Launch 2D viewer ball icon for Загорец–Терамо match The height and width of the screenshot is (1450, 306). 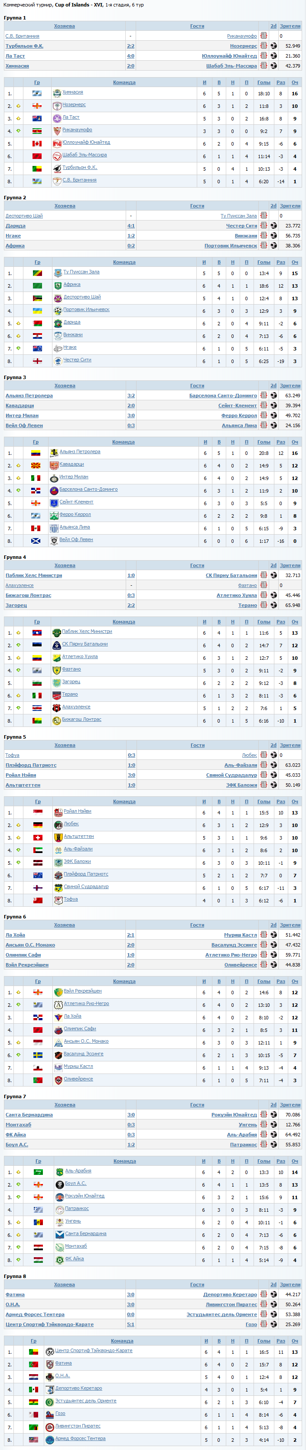273,605
